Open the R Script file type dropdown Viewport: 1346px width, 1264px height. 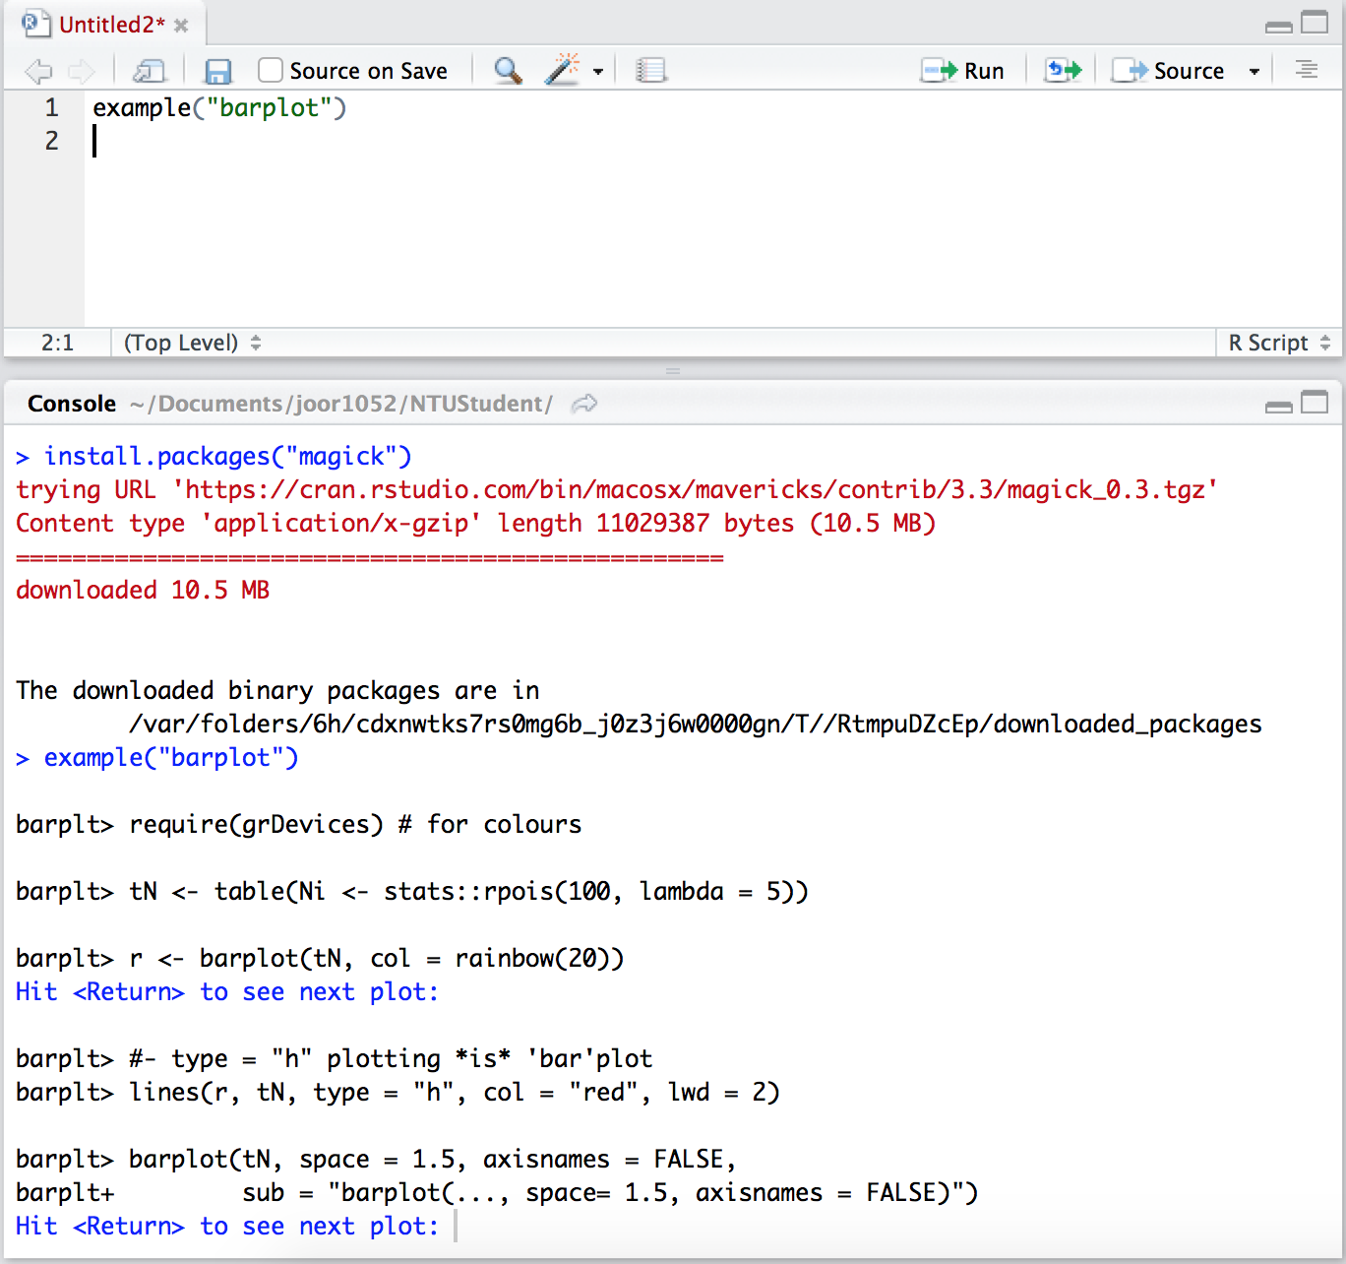1279,343
